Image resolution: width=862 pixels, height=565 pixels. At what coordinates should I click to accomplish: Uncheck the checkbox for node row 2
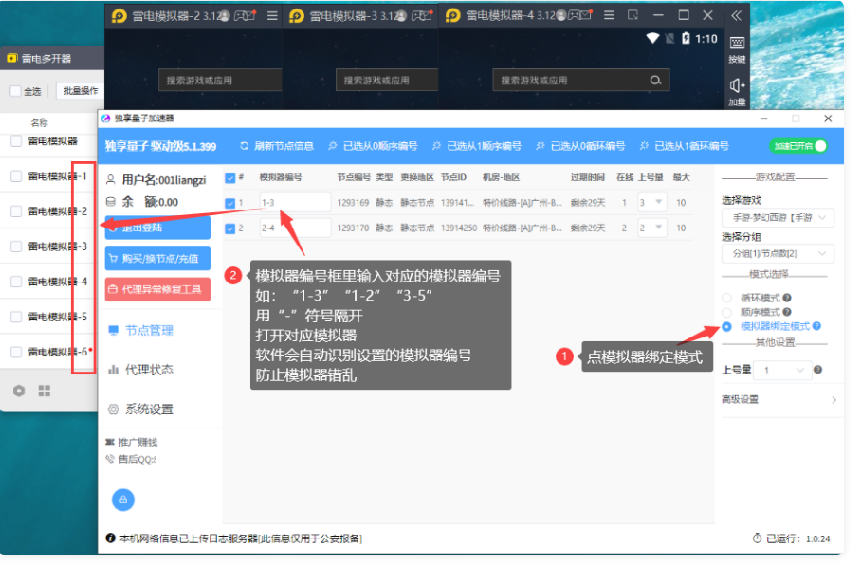coord(230,228)
